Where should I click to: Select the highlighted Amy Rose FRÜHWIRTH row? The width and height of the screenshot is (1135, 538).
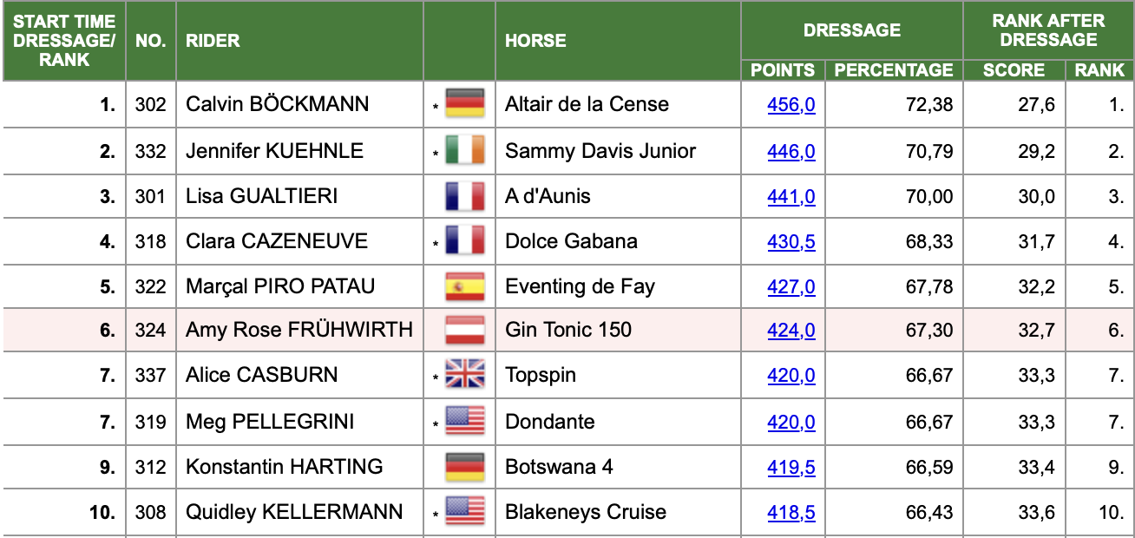click(567, 330)
